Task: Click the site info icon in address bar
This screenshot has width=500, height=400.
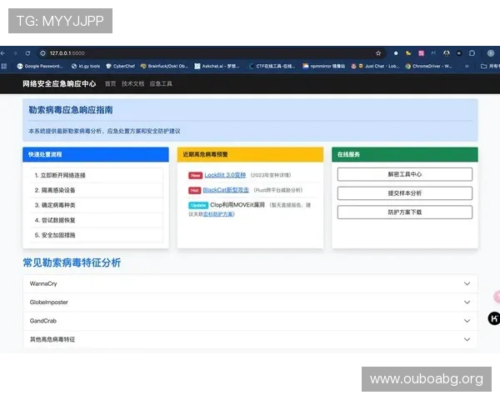Action: pyautogui.click(x=42, y=53)
